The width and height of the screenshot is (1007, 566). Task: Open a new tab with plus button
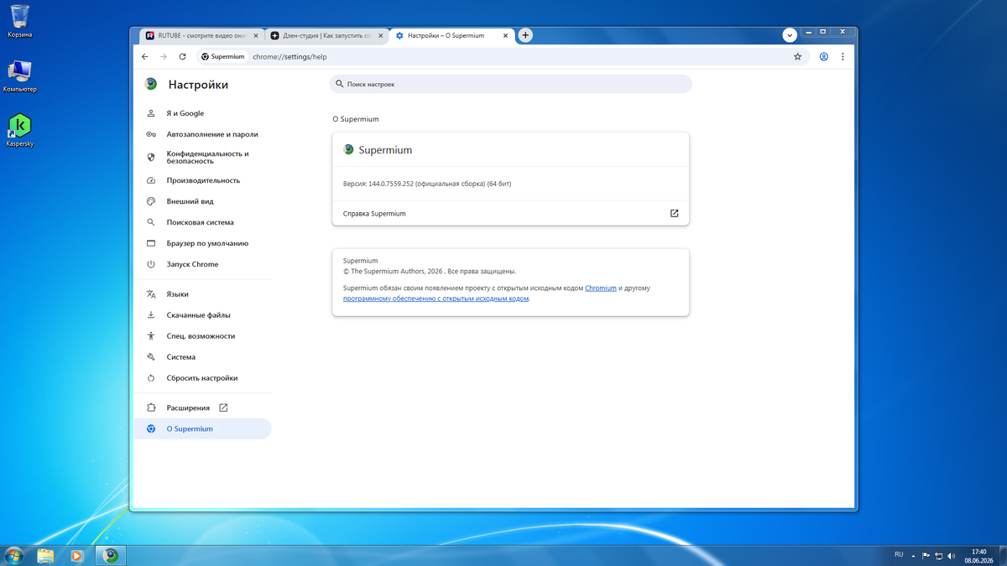pos(525,35)
